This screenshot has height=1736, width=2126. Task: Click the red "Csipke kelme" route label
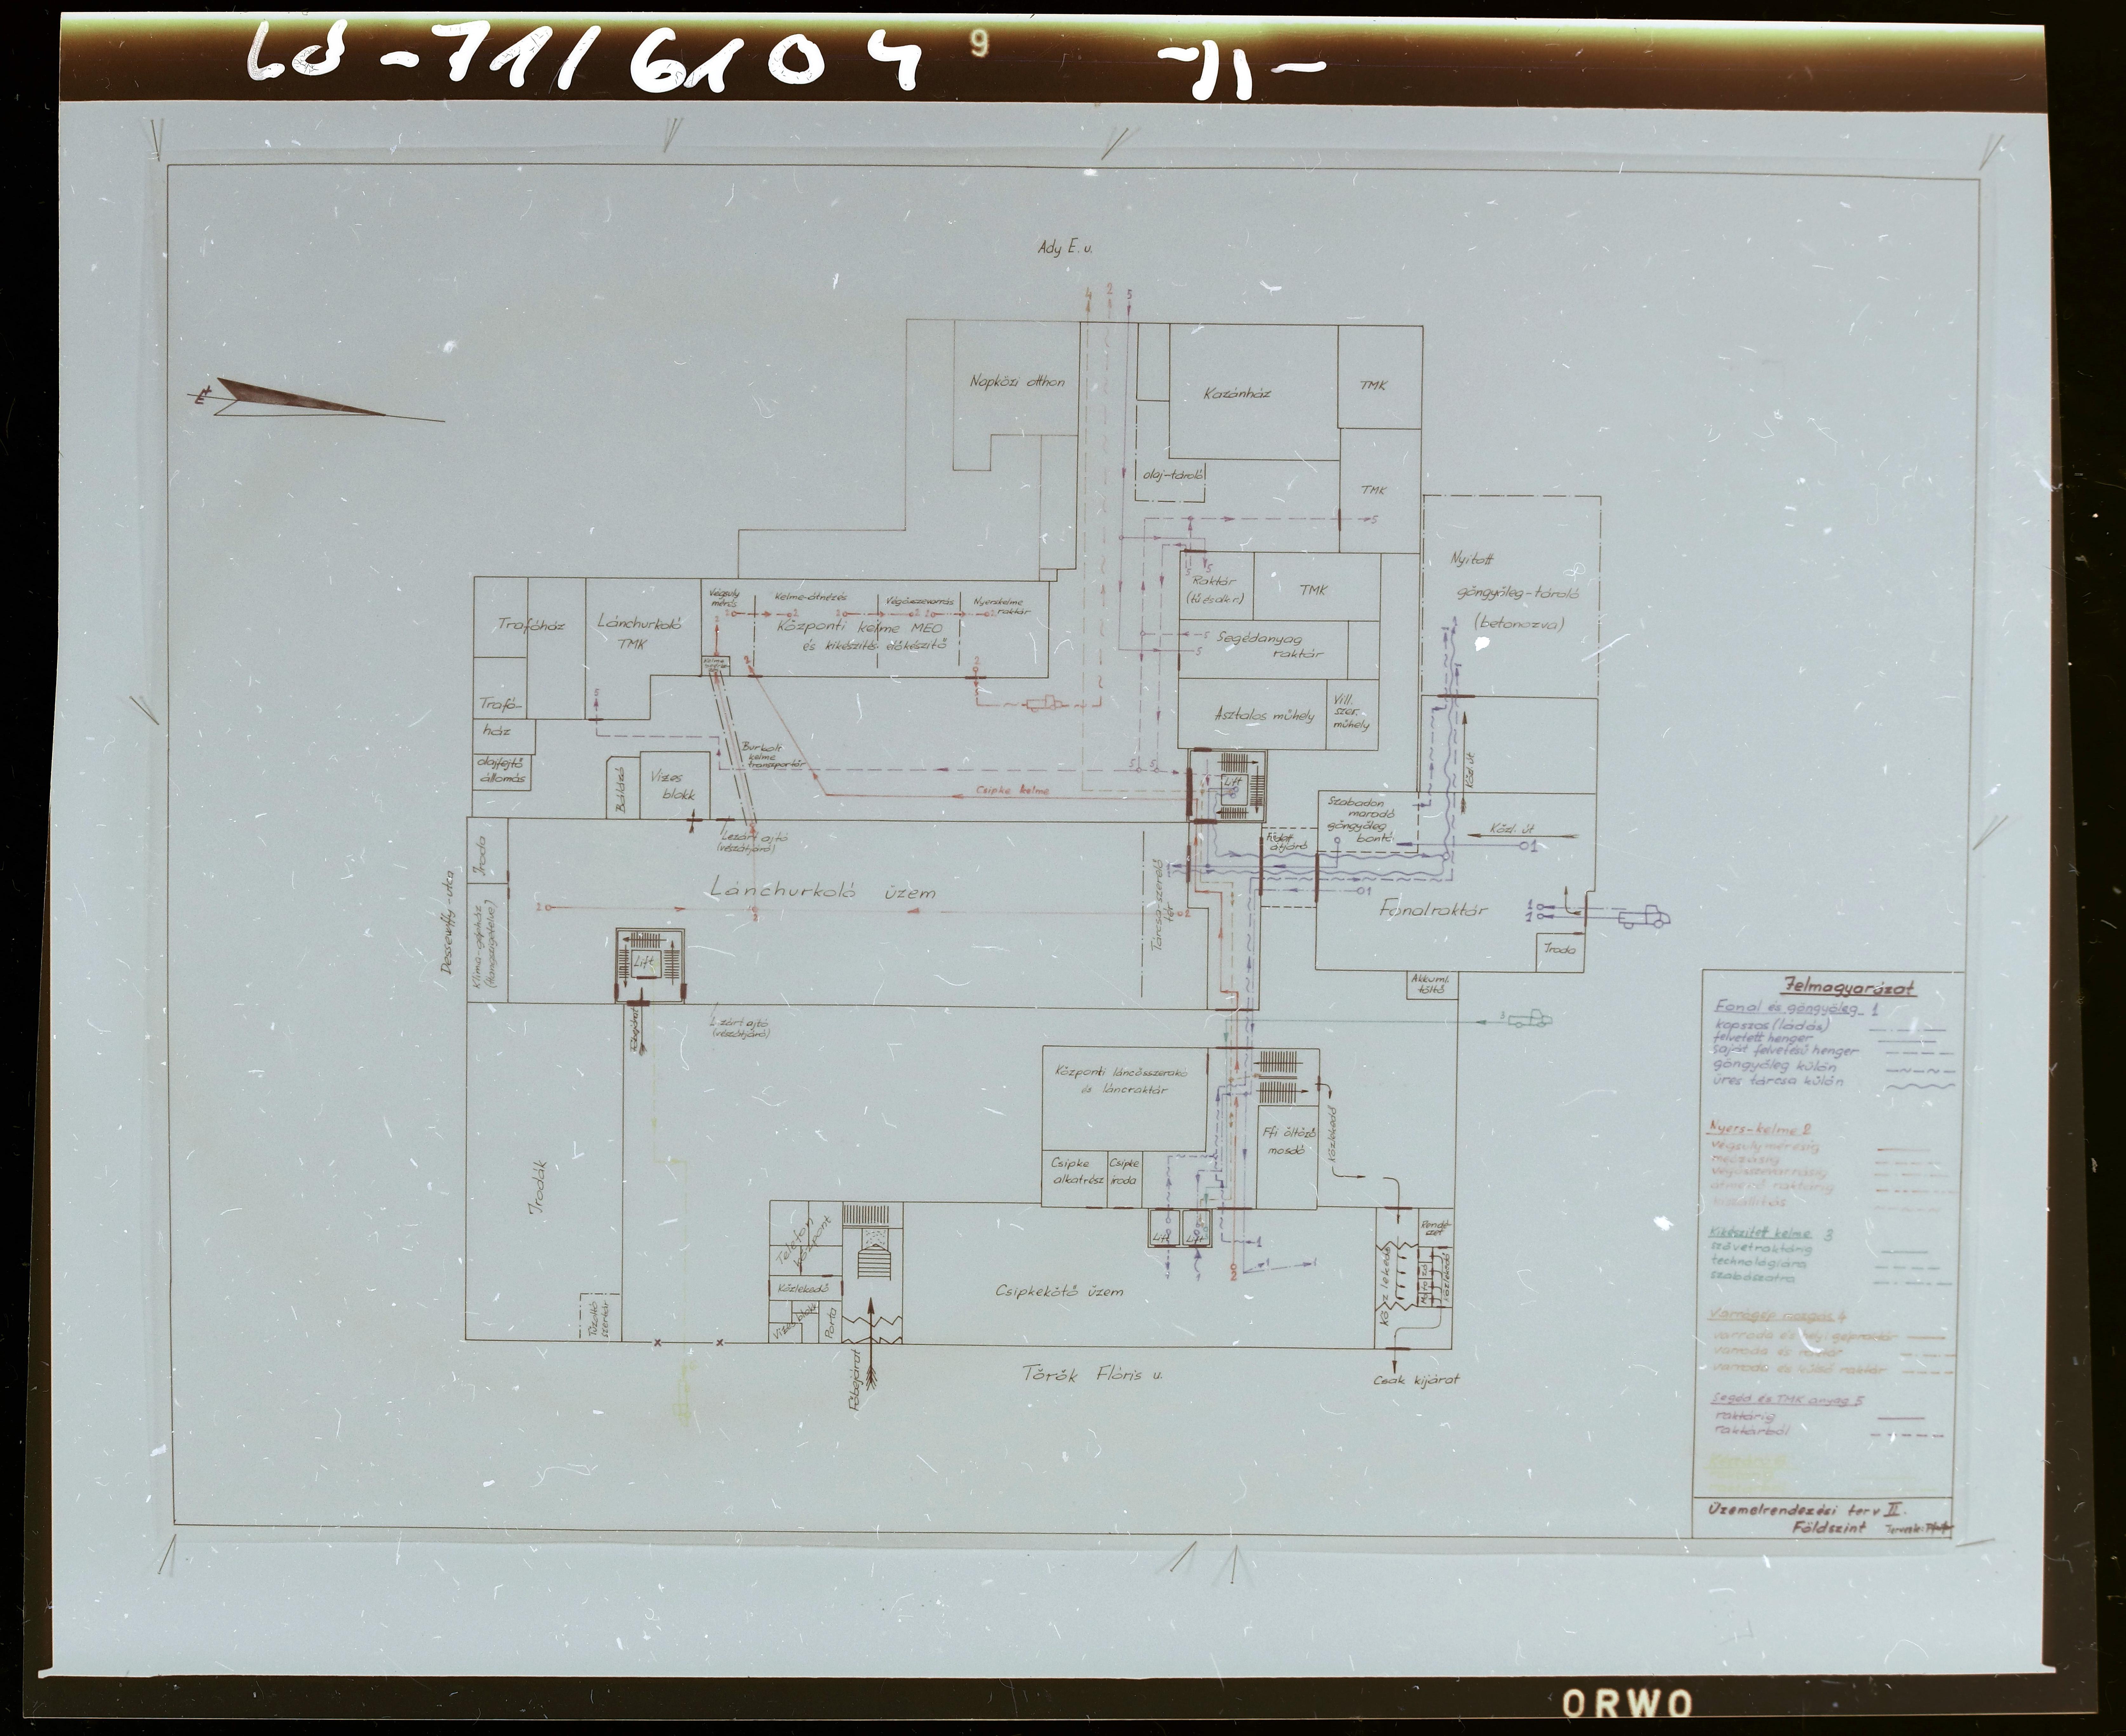point(1013,791)
